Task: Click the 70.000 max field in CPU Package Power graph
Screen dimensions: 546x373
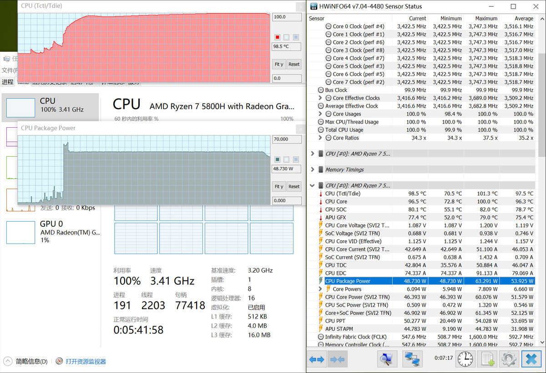Action: pos(287,139)
